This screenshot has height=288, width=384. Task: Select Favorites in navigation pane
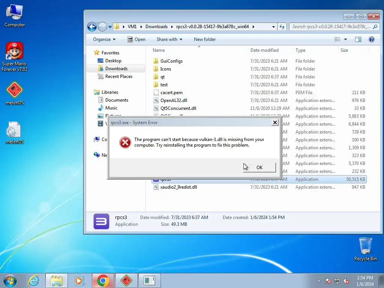click(x=110, y=52)
